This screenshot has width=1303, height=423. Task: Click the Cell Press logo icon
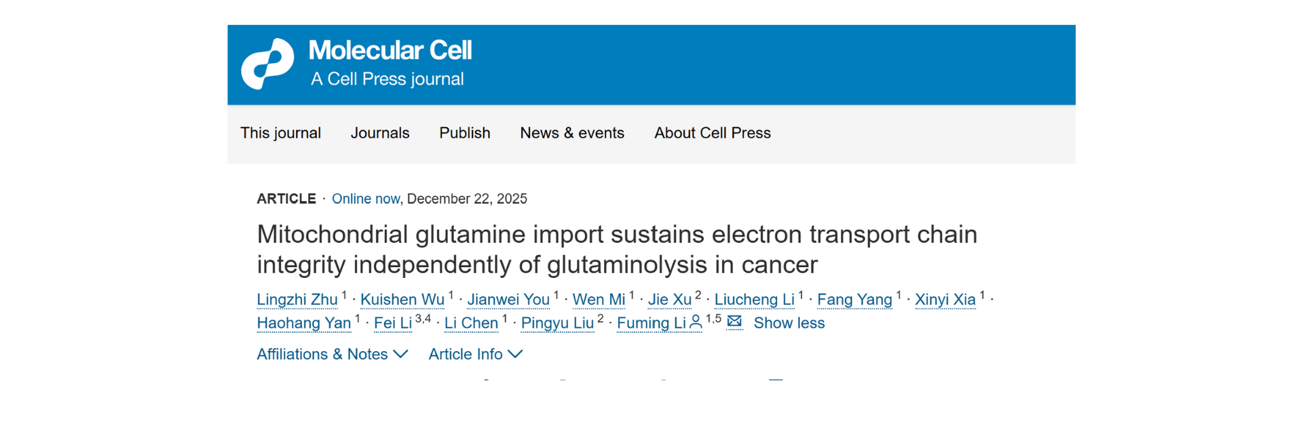(x=267, y=64)
